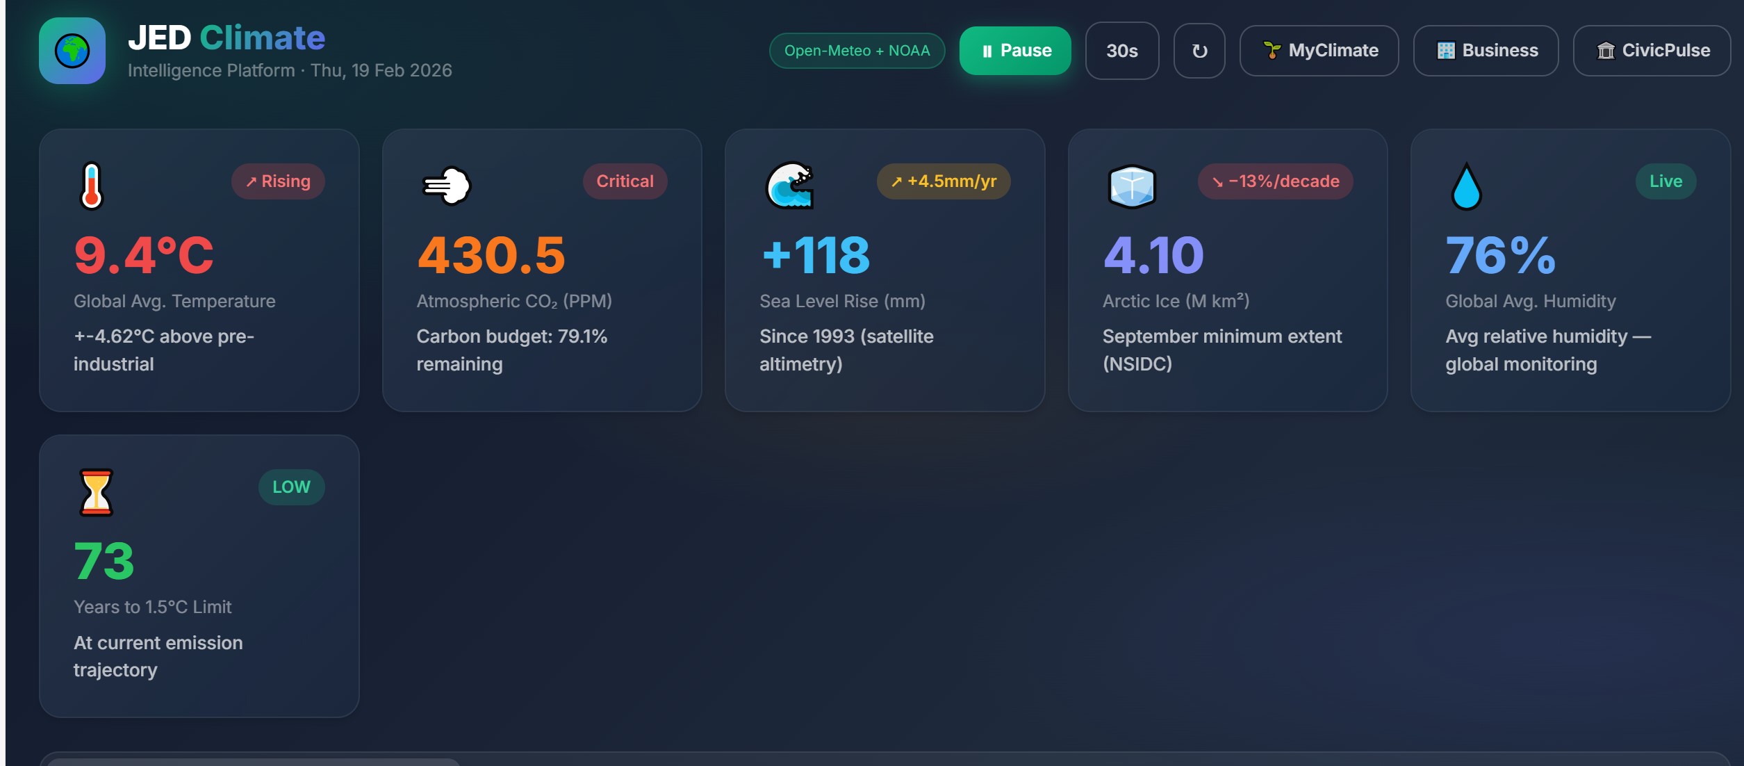Click the 430.5 CO₂ value

[491, 255]
